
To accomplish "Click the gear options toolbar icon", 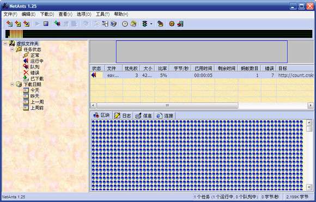I will click(x=172, y=24).
